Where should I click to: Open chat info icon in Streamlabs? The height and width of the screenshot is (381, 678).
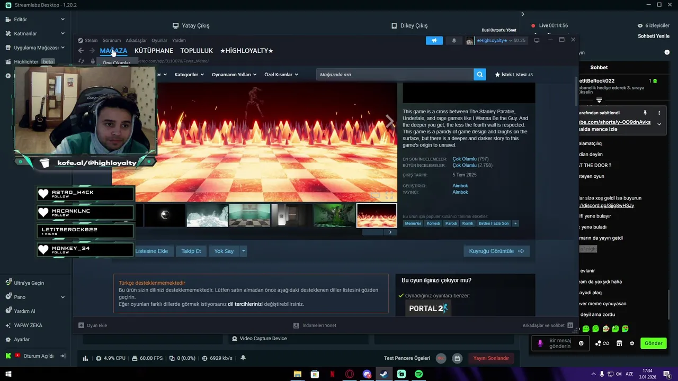[x=667, y=52]
